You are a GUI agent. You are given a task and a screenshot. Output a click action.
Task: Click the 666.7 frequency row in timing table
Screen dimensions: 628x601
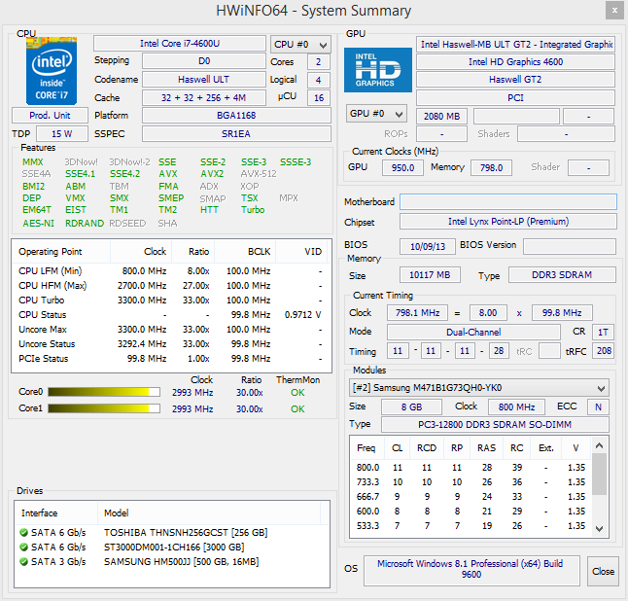coord(471,497)
